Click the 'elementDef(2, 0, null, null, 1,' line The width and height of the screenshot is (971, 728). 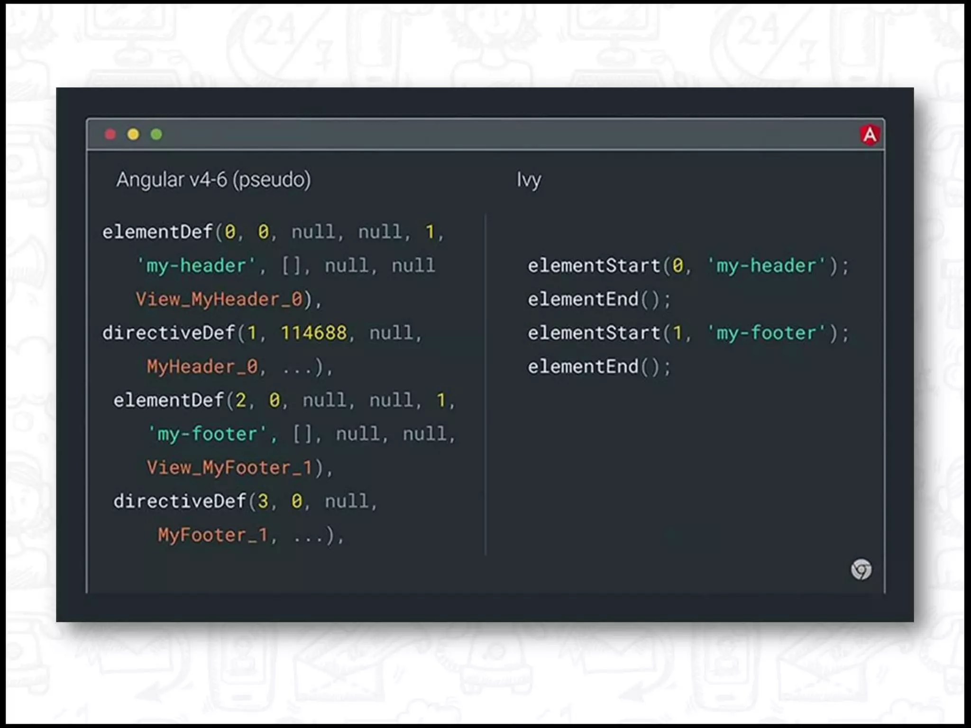(x=284, y=400)
